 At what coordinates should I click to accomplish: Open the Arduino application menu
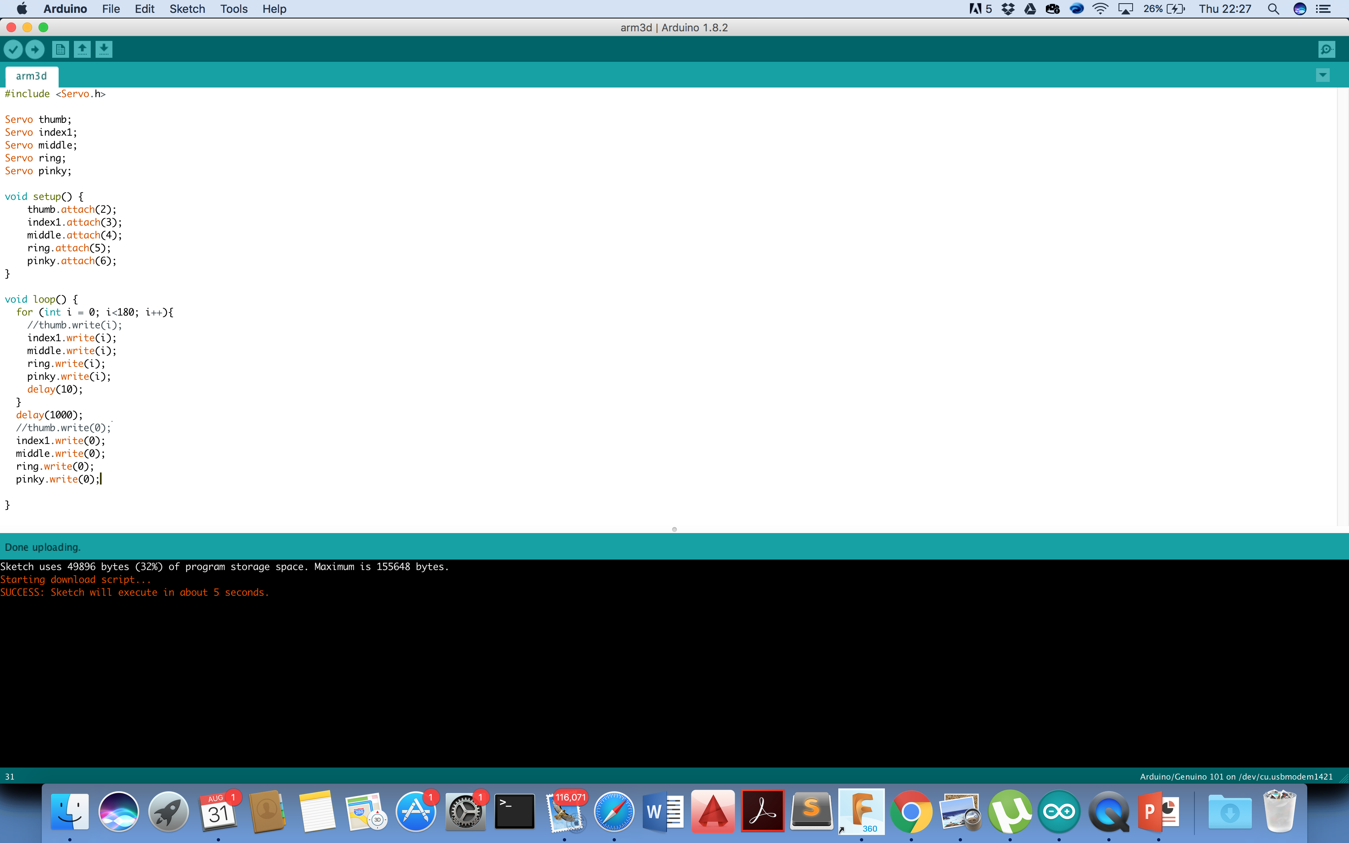pyautogui.click(x=65, y=9)
